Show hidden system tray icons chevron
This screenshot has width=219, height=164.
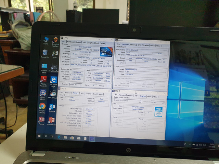coord(190,144)
